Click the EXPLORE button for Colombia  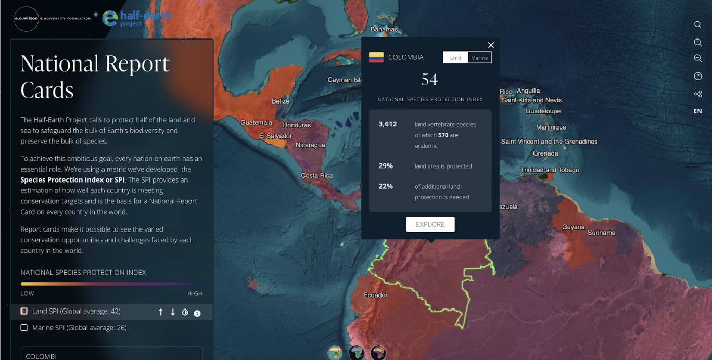430,224
